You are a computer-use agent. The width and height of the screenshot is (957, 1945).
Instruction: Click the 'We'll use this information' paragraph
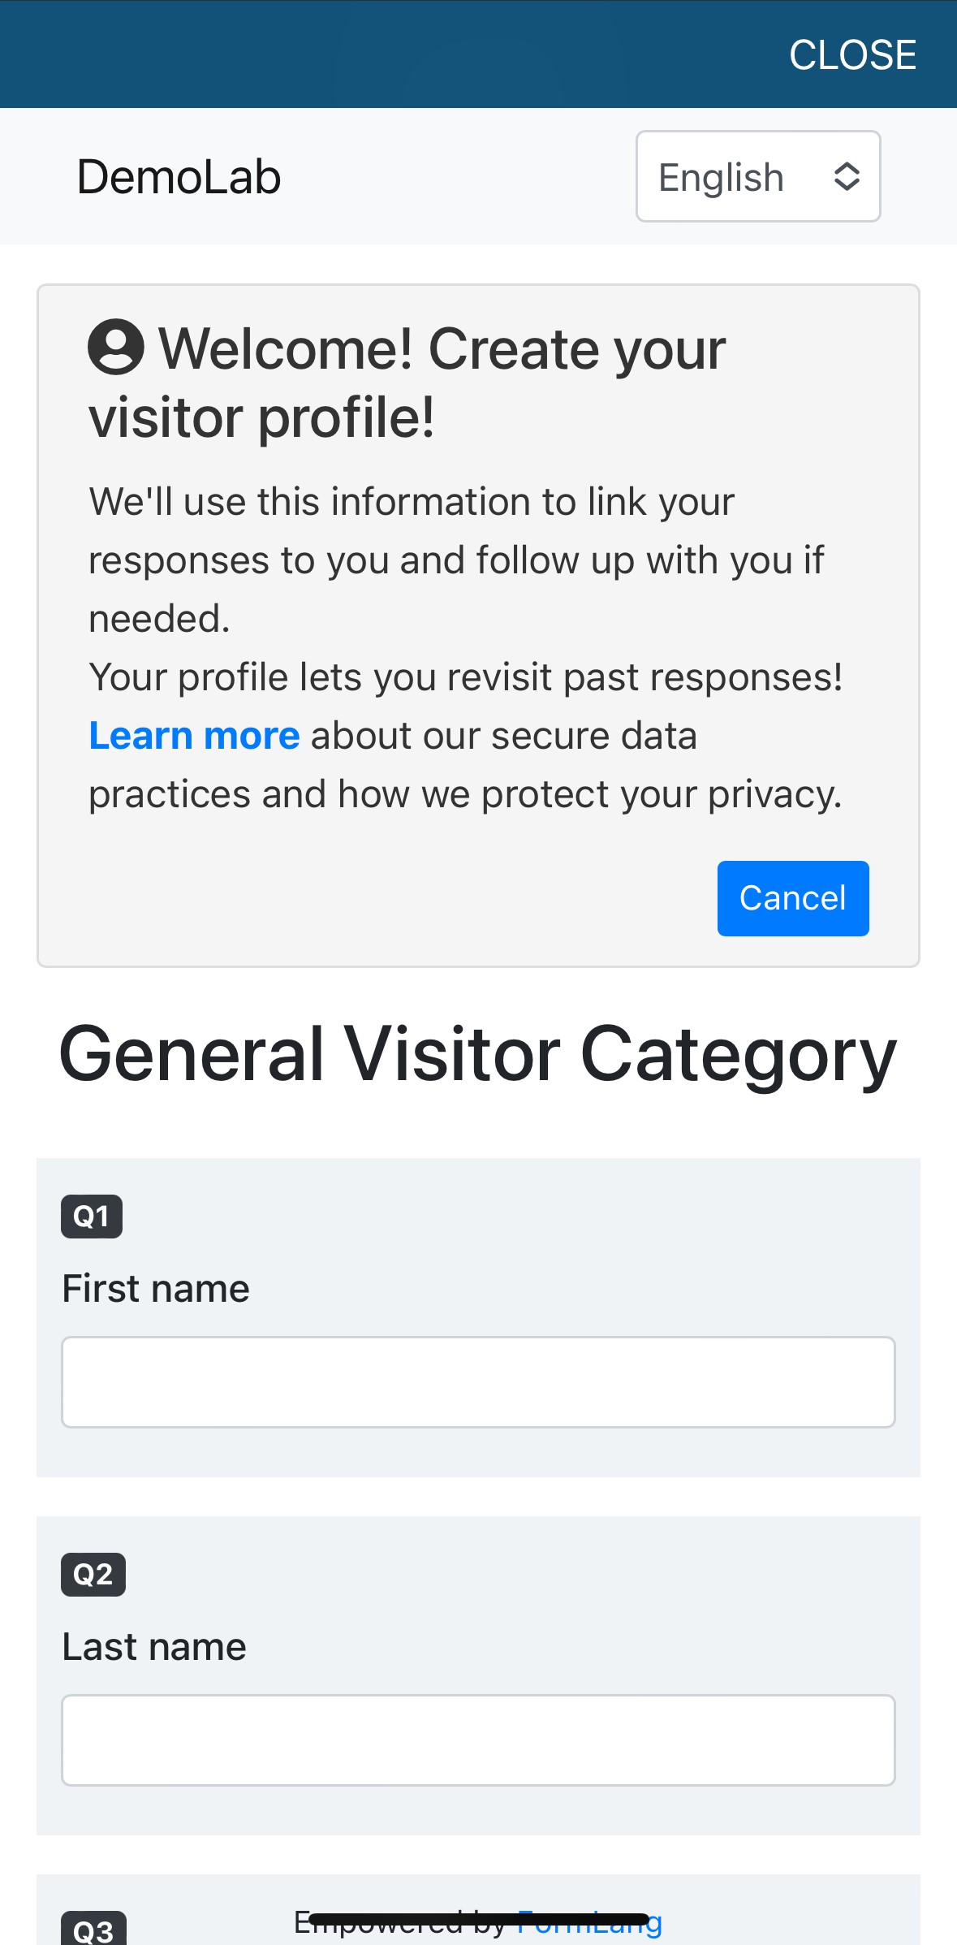coord(455,560)
